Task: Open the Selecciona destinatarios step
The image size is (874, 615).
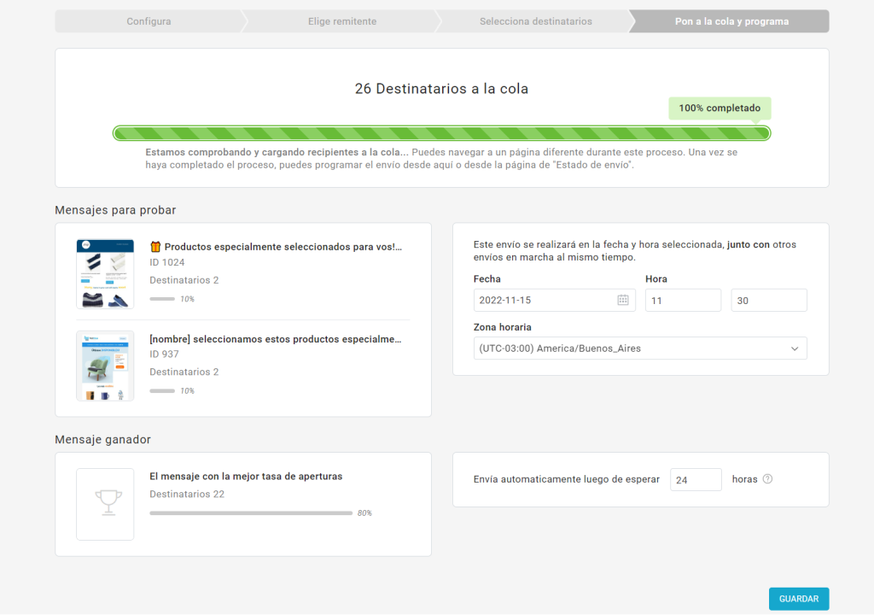Action: point(535,21)
